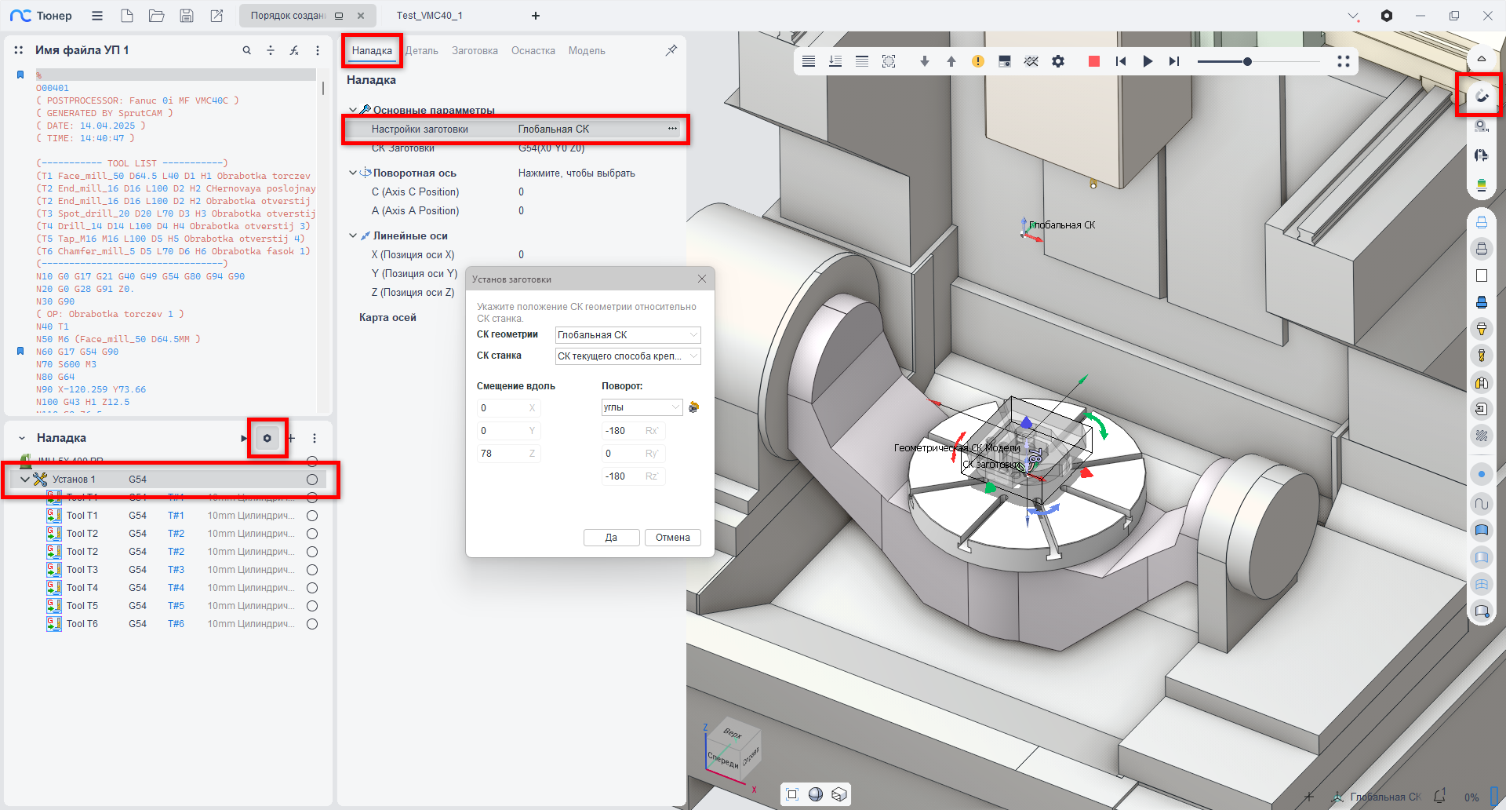The image size is (1506, 810).
Task: Open the углы rotation type dropdown
Action: coord(642,407)
